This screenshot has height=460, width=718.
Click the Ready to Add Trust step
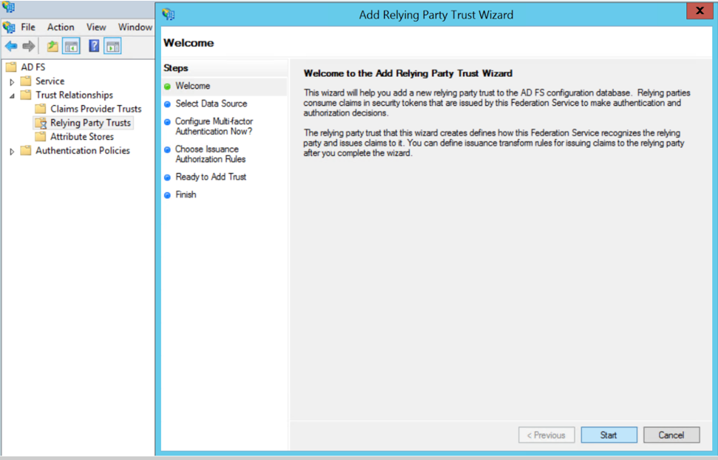[x=211, y=177]
